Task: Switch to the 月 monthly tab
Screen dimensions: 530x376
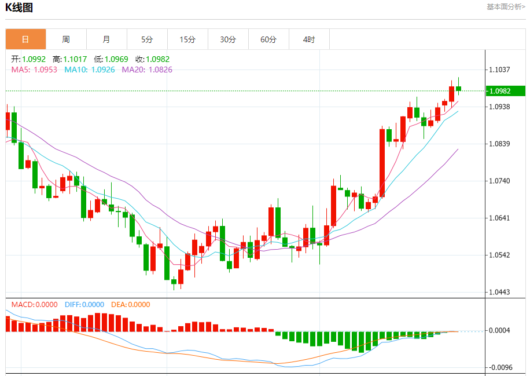Action: pyautogui.click(x=107, y=39)
